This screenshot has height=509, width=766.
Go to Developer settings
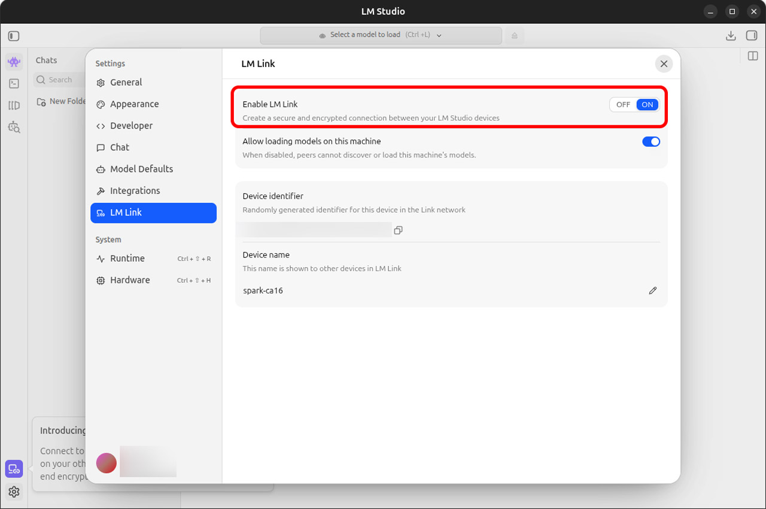(x=153, y=126)
